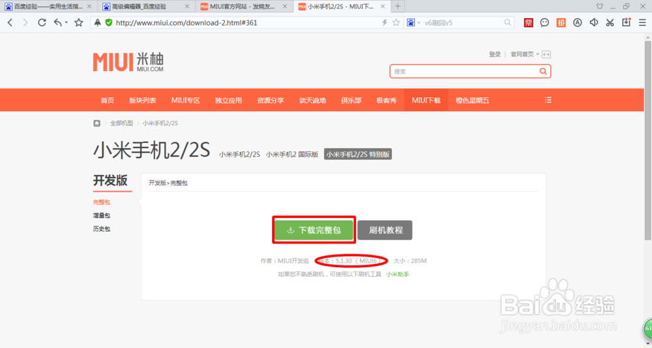
Task: Go back using the browser back arrow
Action: [10, 22]
